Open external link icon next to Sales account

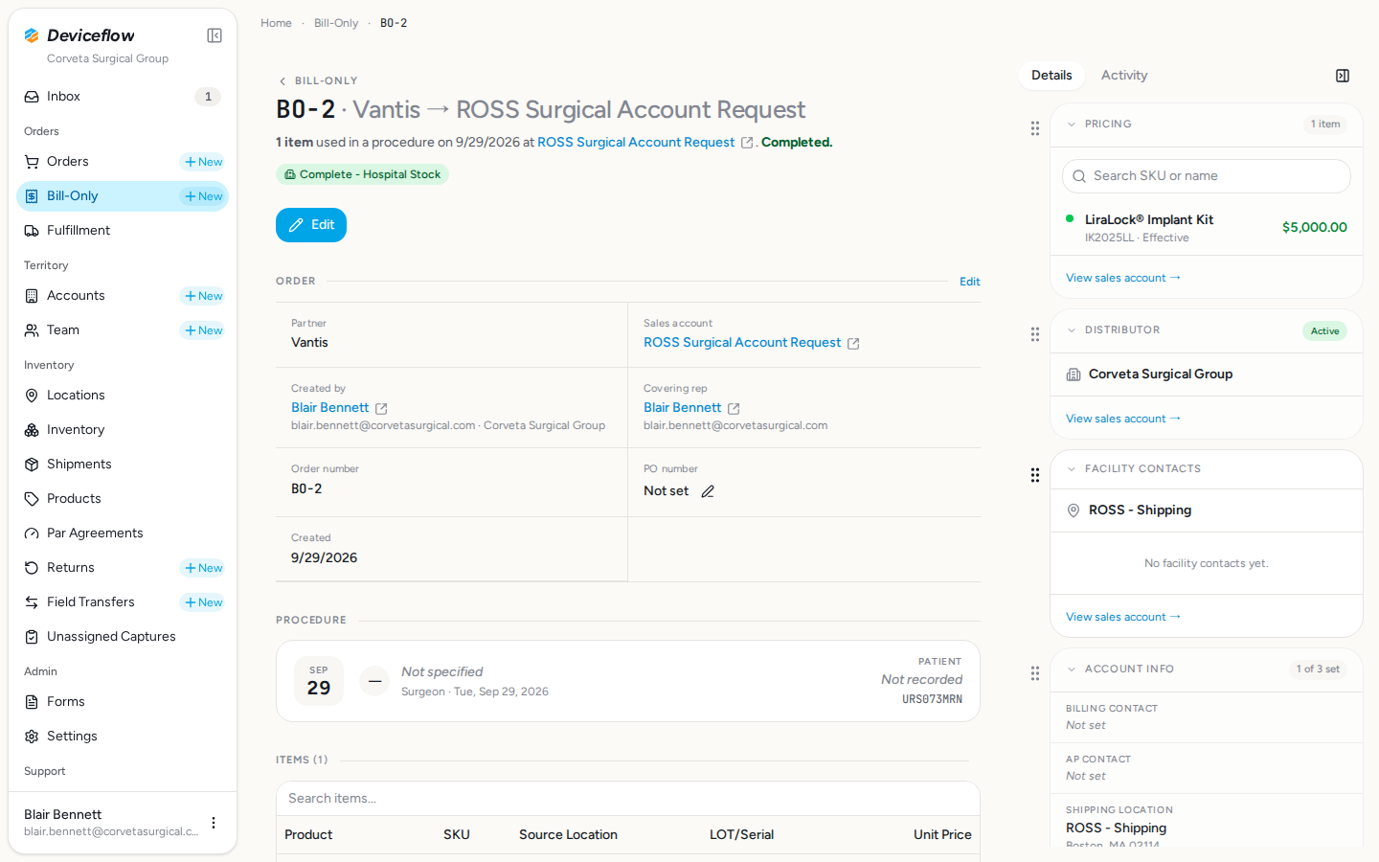(x=853, y=344)
